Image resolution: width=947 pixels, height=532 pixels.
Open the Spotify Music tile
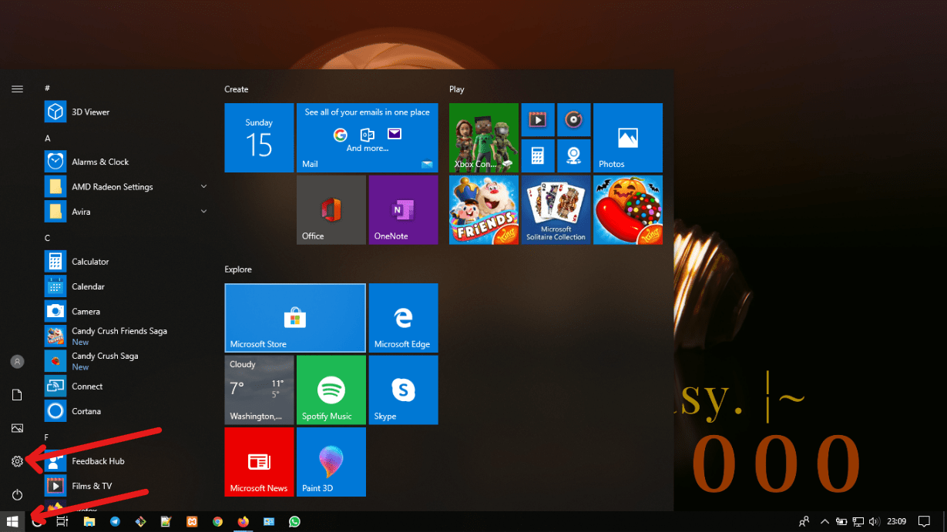pos(331,390)
